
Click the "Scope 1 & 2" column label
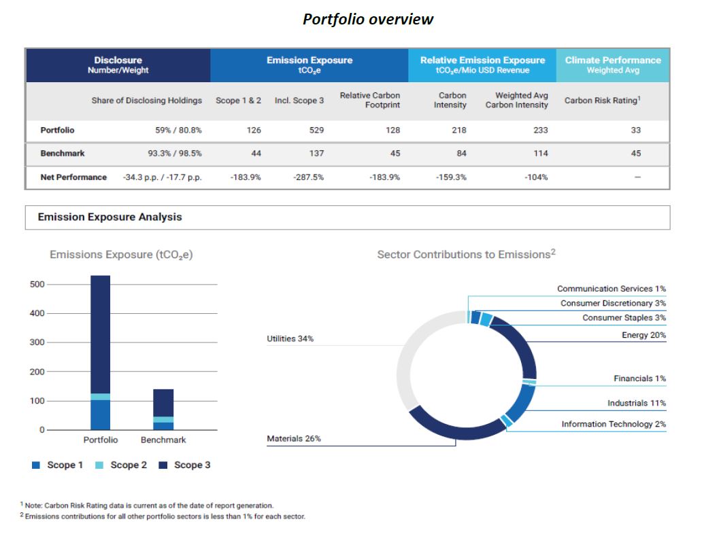[238, 101]
